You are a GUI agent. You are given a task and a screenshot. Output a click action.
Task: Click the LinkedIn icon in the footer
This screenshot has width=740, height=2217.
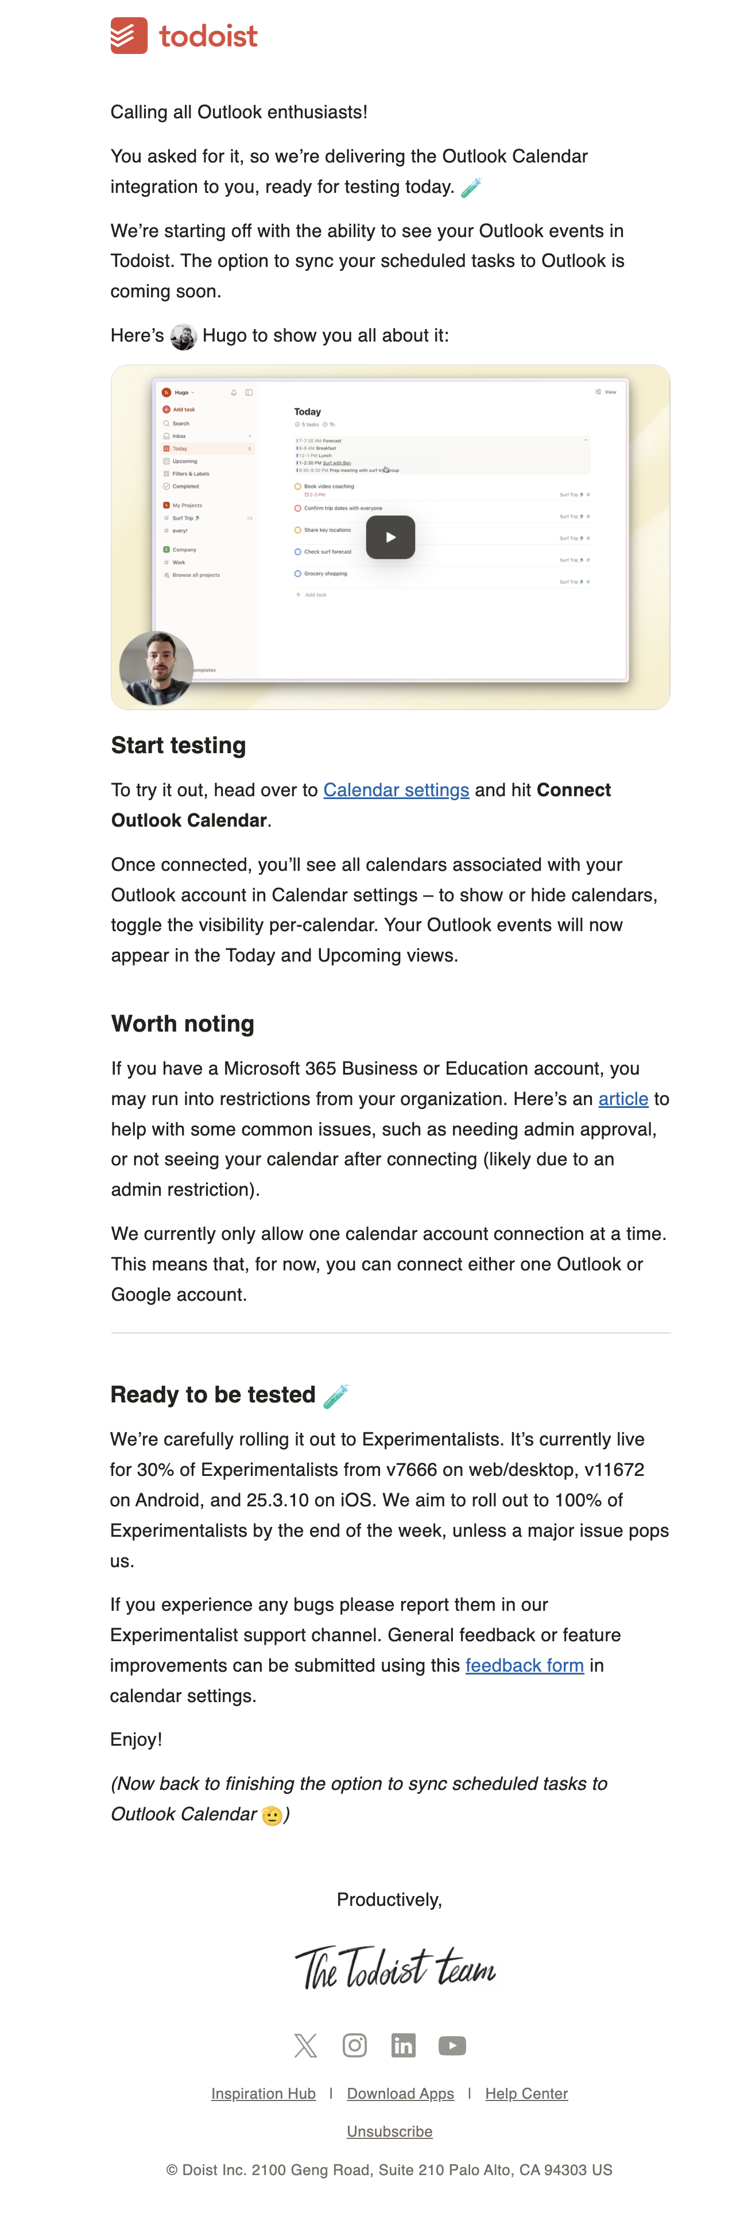[x=402, y=2046]
